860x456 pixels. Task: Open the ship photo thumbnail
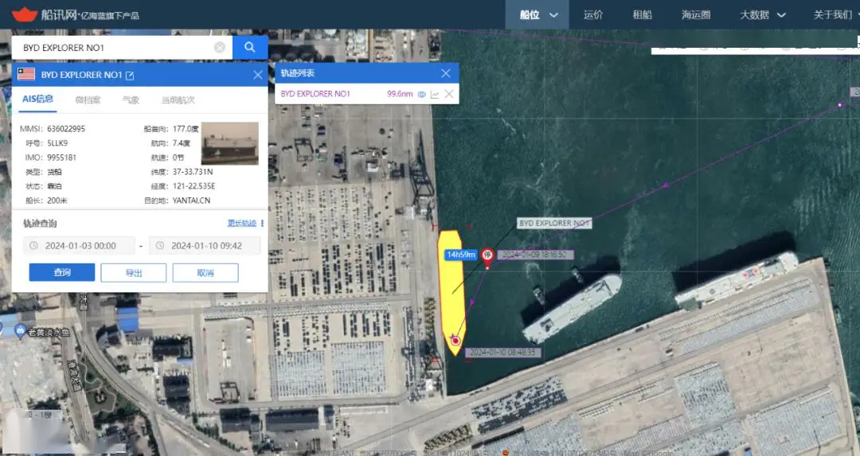click(230, 143)
